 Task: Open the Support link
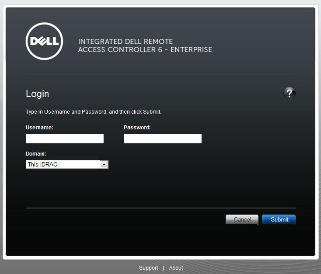(x=148, y=267)
